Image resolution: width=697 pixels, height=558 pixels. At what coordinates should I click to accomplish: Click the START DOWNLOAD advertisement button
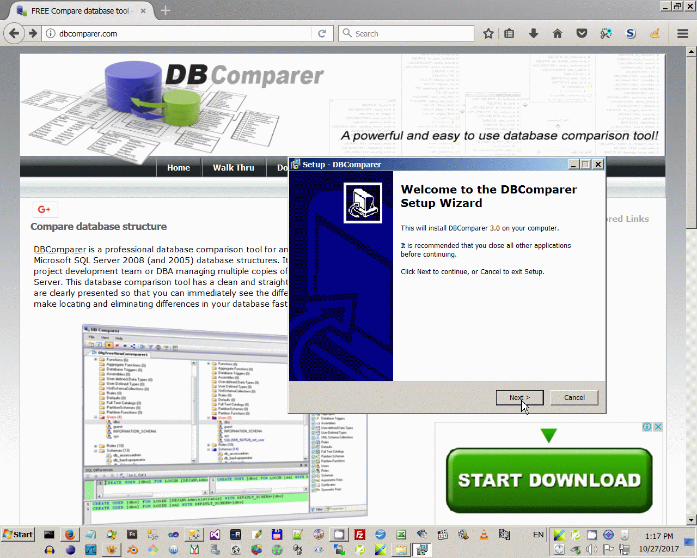tap(549, 480)
